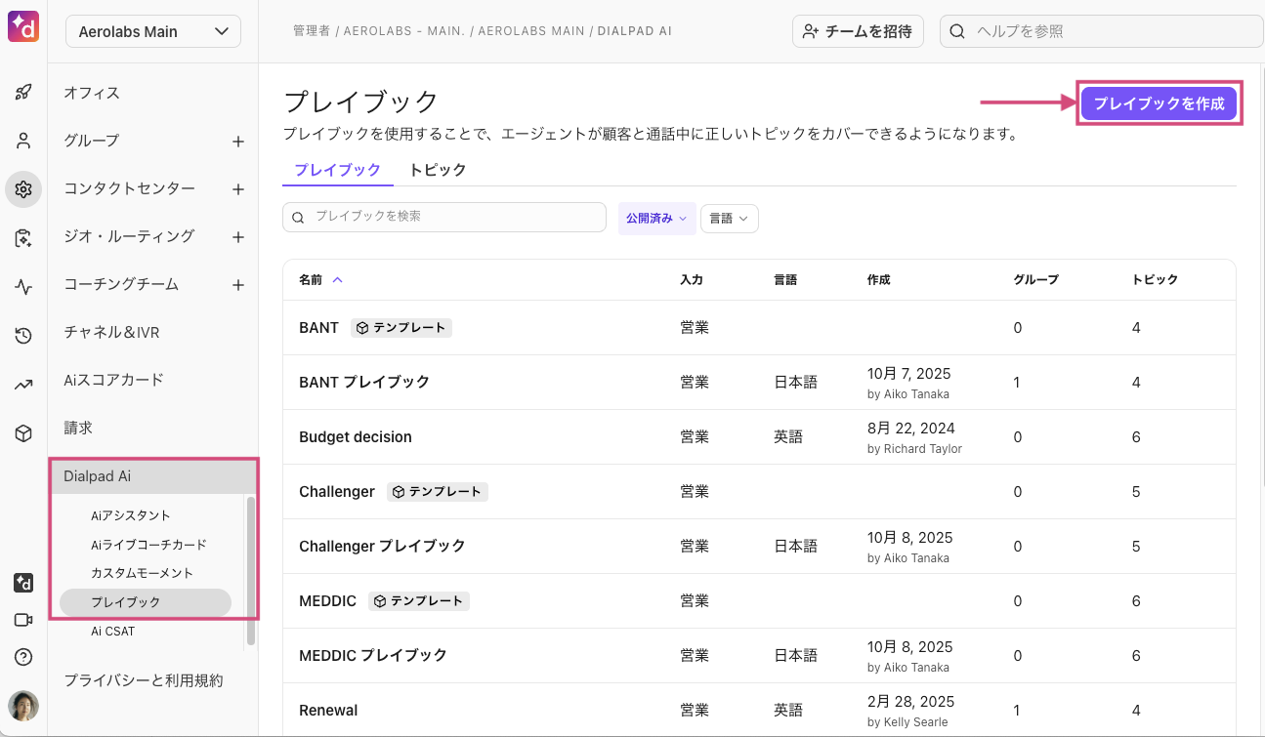1265x737 pixels.
Task: Click plus icon next to コンタクトセンター
Action: click(x=237, y=189)
